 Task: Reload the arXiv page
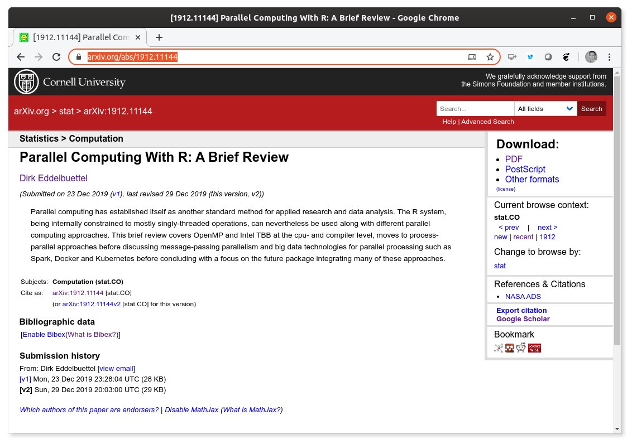click(x=56, y=57)
